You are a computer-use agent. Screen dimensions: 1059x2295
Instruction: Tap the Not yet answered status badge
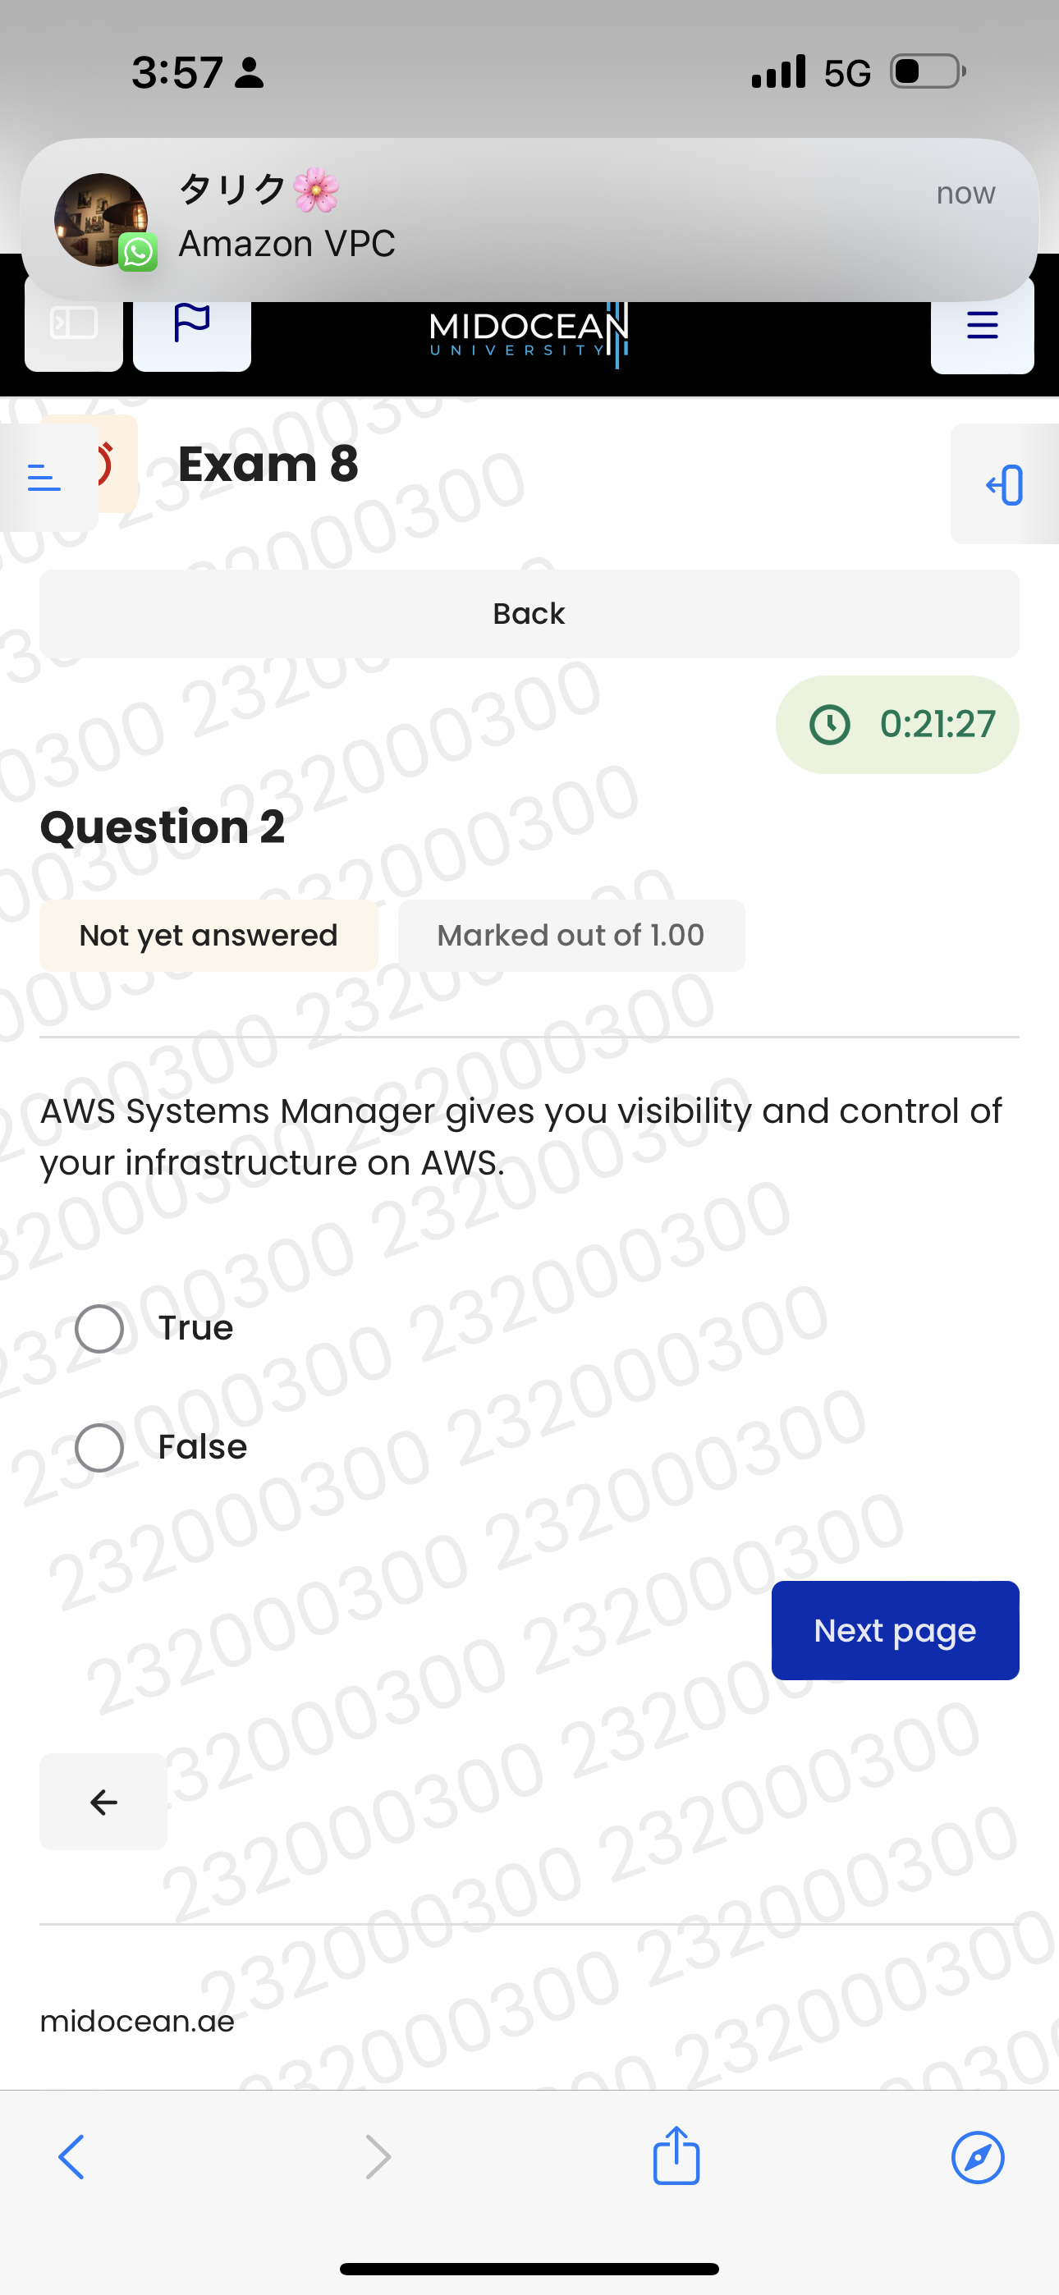coord(209,935)
